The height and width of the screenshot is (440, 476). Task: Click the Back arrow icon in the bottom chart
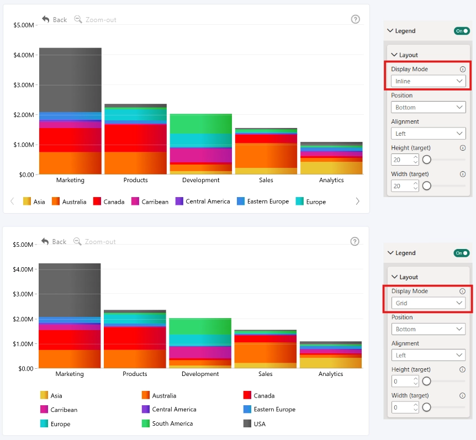click(45, 242)
